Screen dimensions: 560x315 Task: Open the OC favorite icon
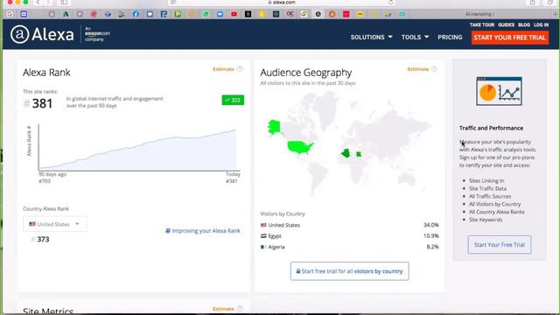tap(290, 14)
